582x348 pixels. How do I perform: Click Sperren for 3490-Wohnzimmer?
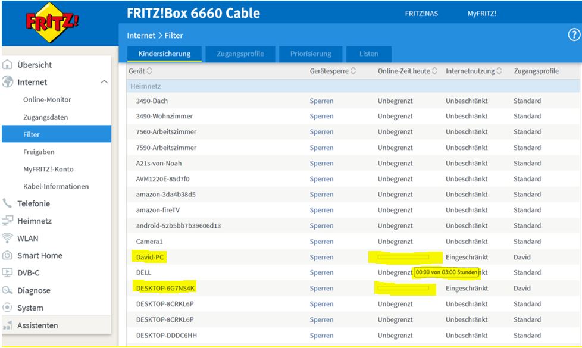click(x=321, y=116)
